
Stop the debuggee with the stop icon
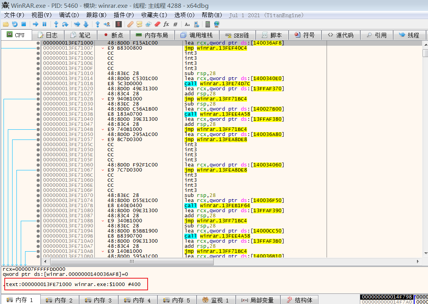pos(23,24)
